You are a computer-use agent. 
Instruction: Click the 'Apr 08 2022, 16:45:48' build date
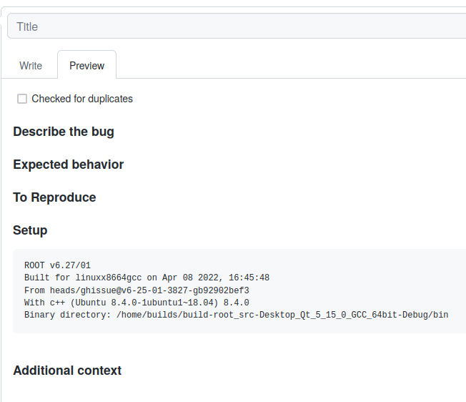pos(216,278)
